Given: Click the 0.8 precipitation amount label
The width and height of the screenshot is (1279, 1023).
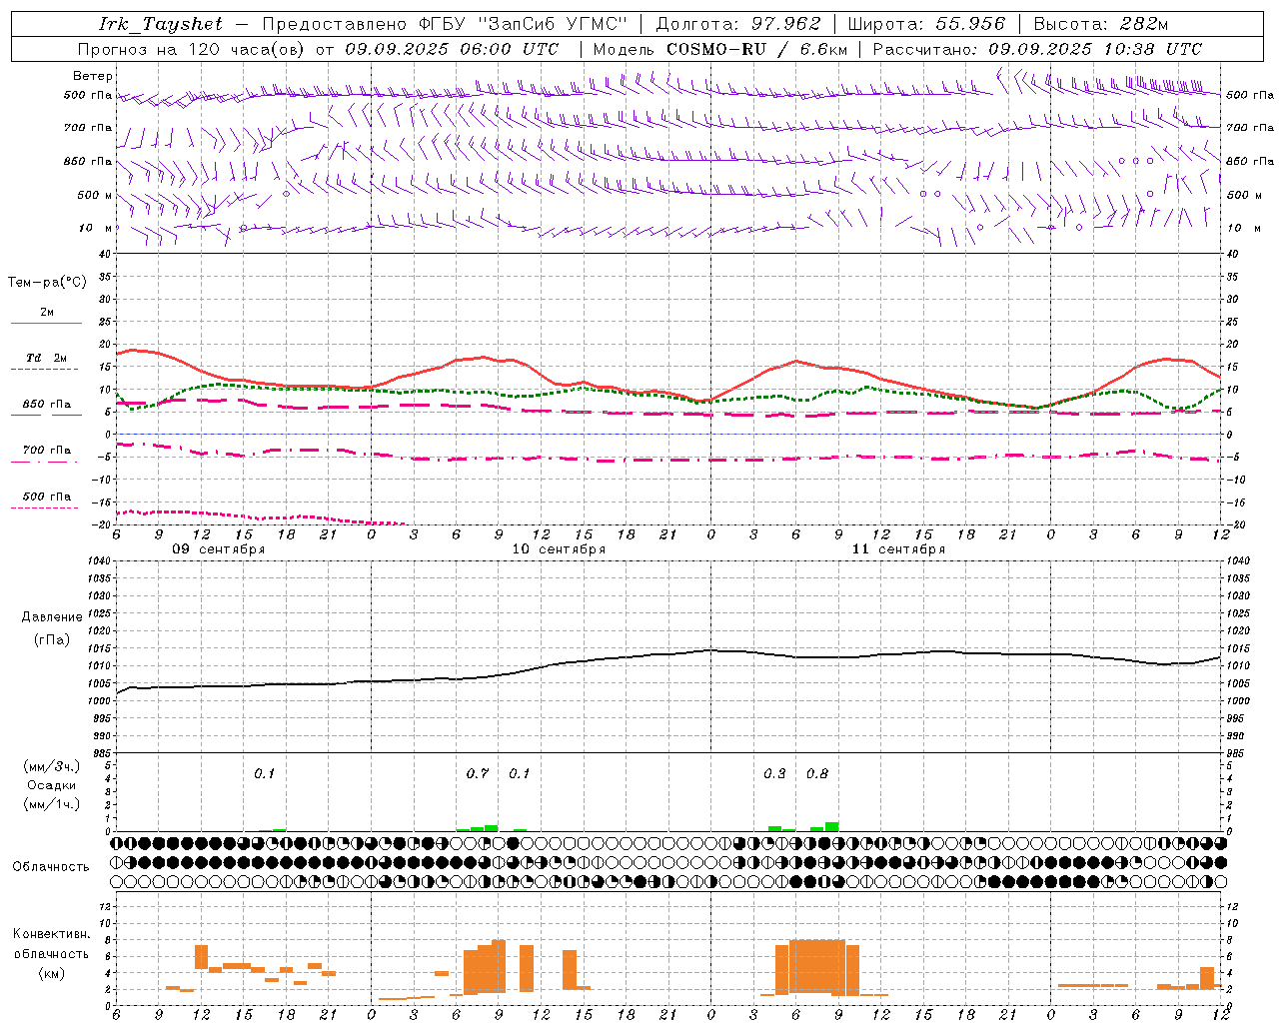Looking at the screenshot, I should pos(817,774).
